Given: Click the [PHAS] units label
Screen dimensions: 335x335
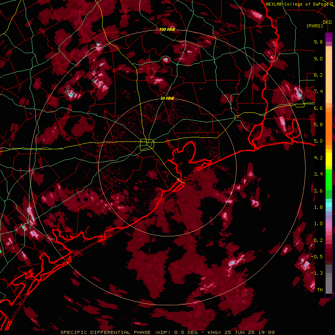Looking at the screenshot, I should coord(315,26).
